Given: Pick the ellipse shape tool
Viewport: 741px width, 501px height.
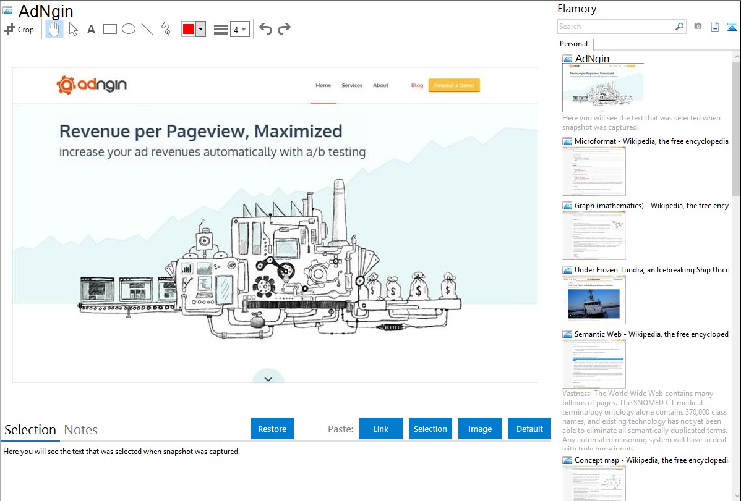Looking at the screenshot, I should [128, 29].
